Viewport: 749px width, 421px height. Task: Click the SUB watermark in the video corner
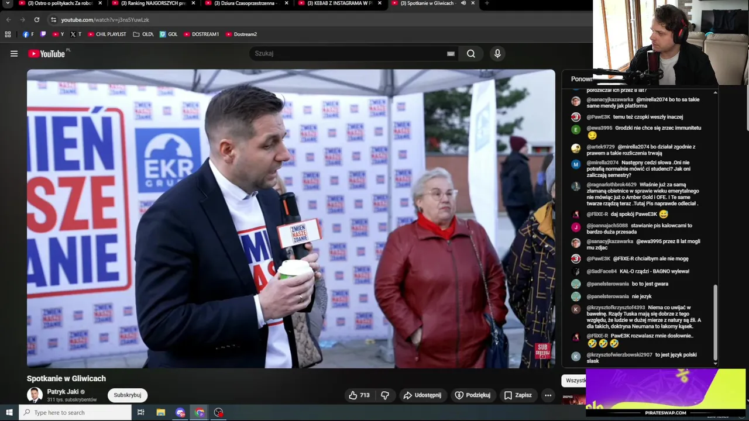click(x=542, y=351)
